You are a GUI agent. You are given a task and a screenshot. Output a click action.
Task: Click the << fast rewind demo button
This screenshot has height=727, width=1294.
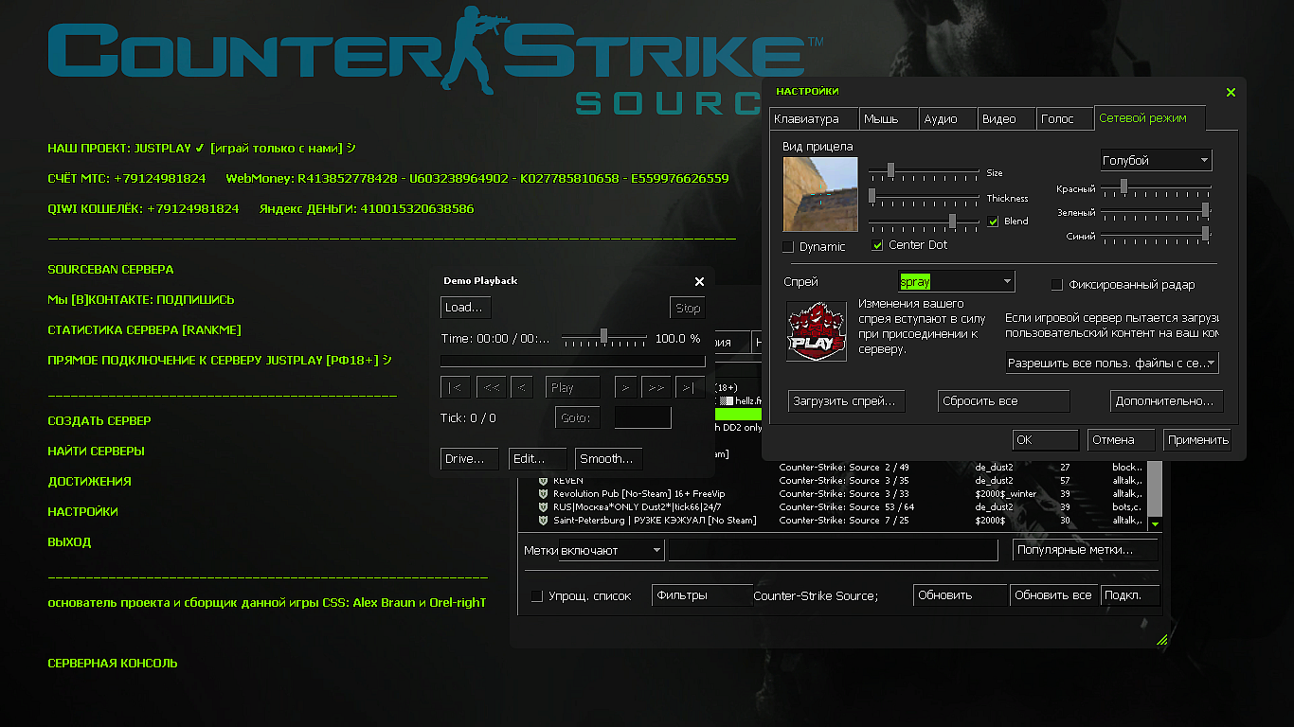[x=491, y=387]
